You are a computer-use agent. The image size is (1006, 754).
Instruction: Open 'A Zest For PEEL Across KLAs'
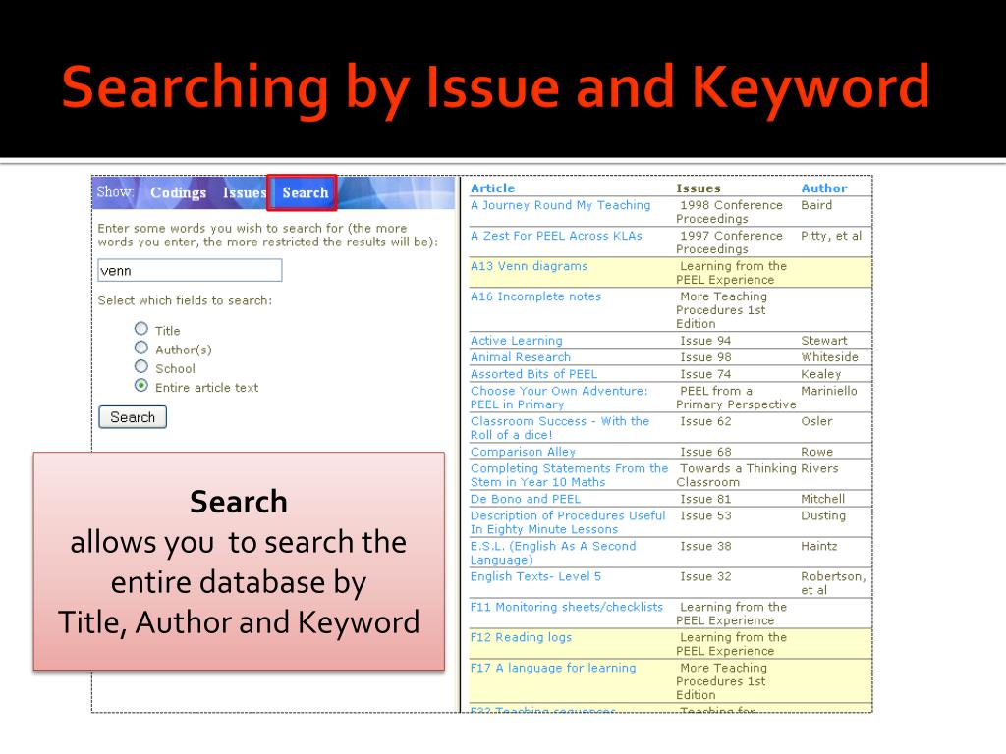556,236
